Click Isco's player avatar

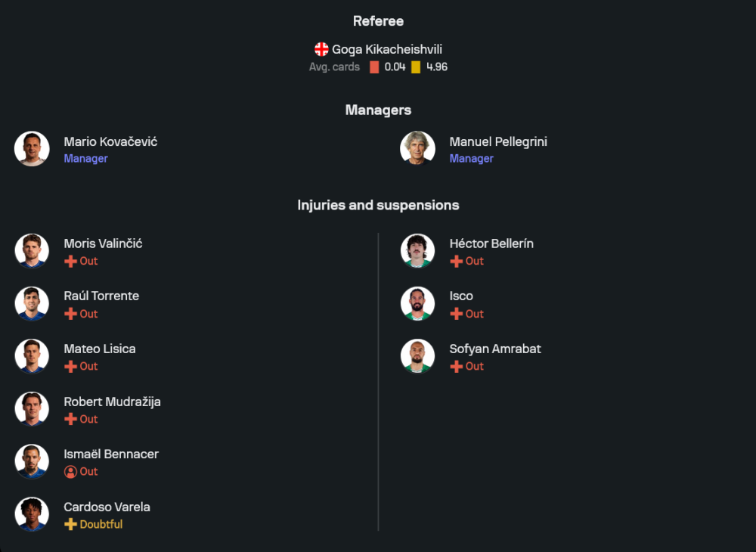(417, 304)
